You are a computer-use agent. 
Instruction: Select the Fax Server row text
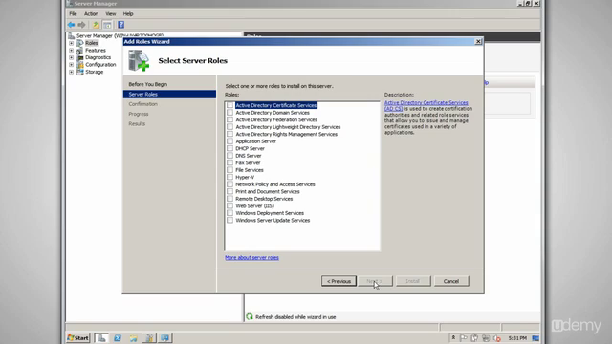[x=248, y=163]
